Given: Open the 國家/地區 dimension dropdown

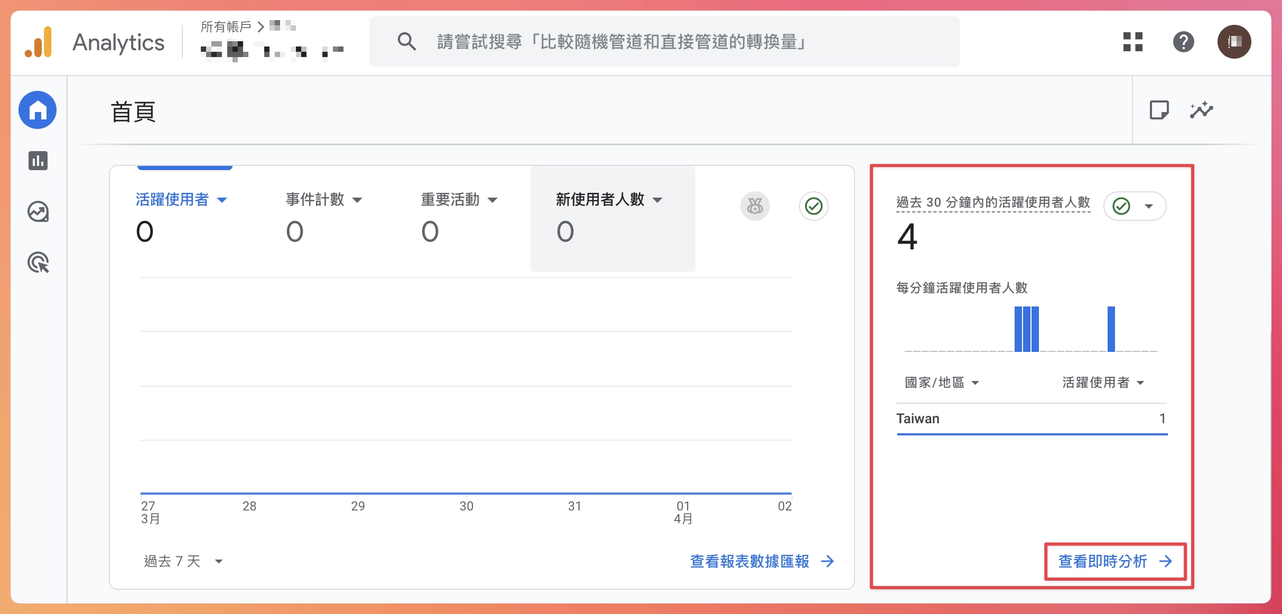Looking at the screenshot, I should point(941,382).
